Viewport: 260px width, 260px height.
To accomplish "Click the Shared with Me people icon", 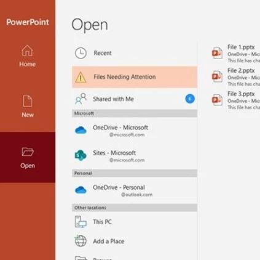I will (x=81, y=99).
